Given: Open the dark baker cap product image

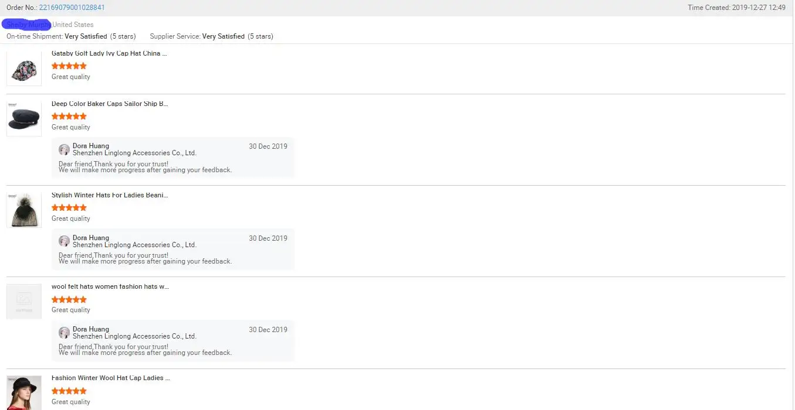Looking at the screenshot, I should (24, 119).
